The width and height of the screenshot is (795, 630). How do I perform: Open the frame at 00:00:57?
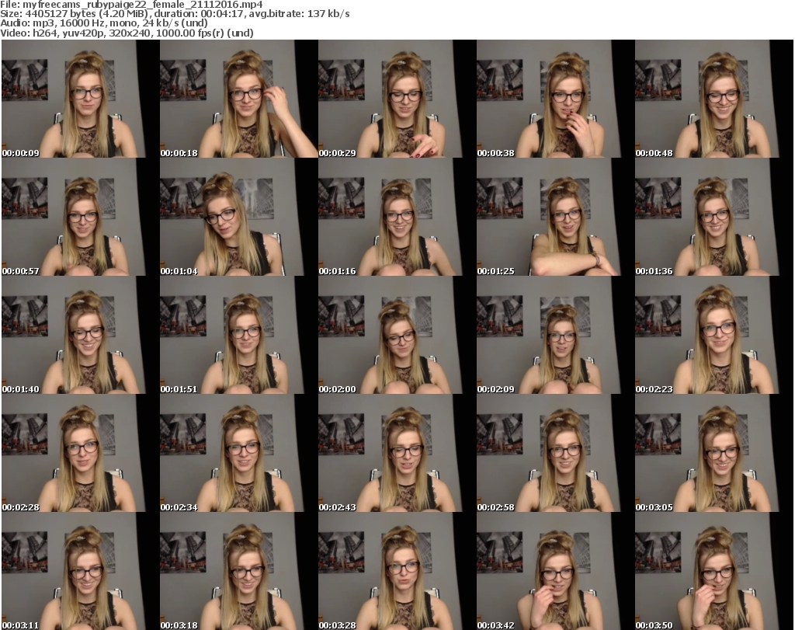pyautogui.click(x=81, y=217)
